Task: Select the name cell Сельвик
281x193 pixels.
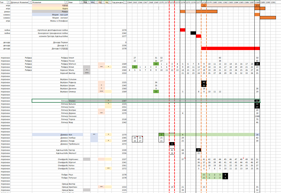Action: coord(76,79)
